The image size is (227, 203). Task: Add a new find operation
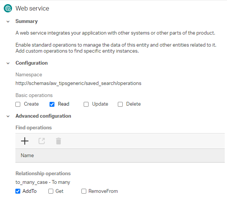tap(24, 141)
